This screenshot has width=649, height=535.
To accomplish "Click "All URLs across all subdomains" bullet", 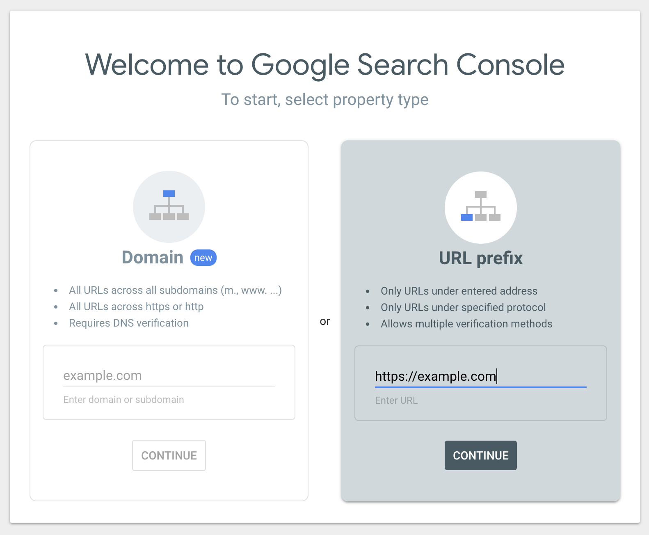I will [175, 290].
